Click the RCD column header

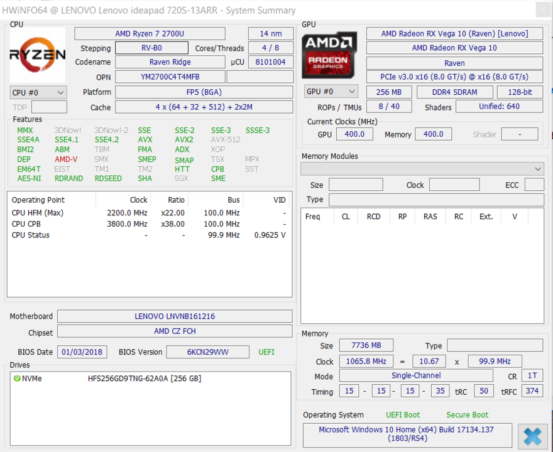point(373,217)
